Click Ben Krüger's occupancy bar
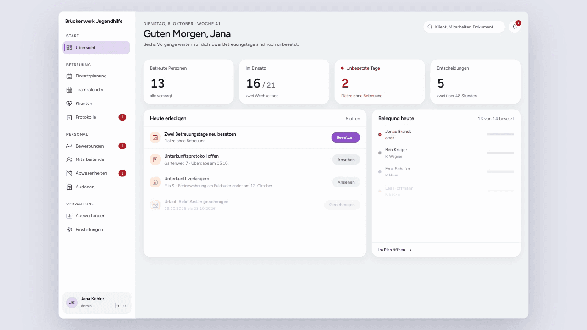The height and width of the screenshot is (330, 587). tap(500, 153)
